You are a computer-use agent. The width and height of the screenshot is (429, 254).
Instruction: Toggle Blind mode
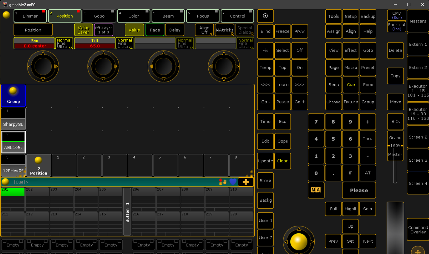265,31
